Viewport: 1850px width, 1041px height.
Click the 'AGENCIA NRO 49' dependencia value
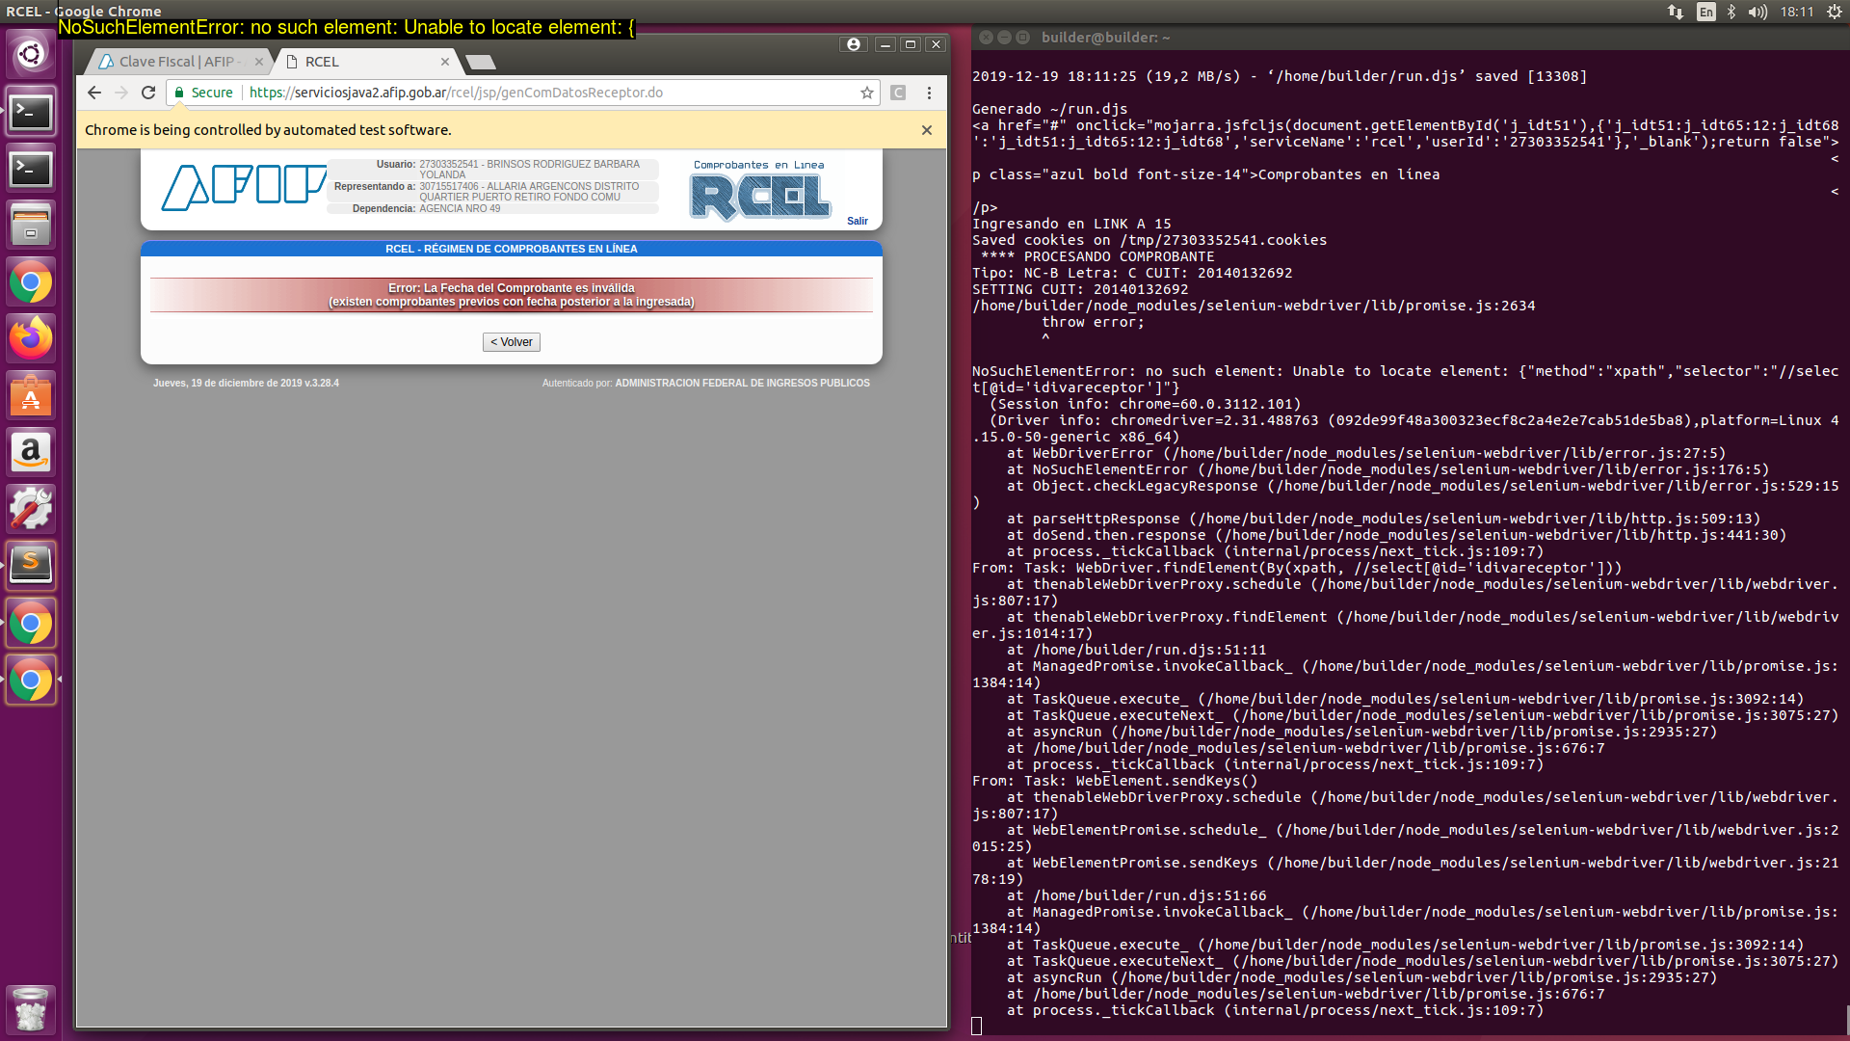click(x=460, y=209)
